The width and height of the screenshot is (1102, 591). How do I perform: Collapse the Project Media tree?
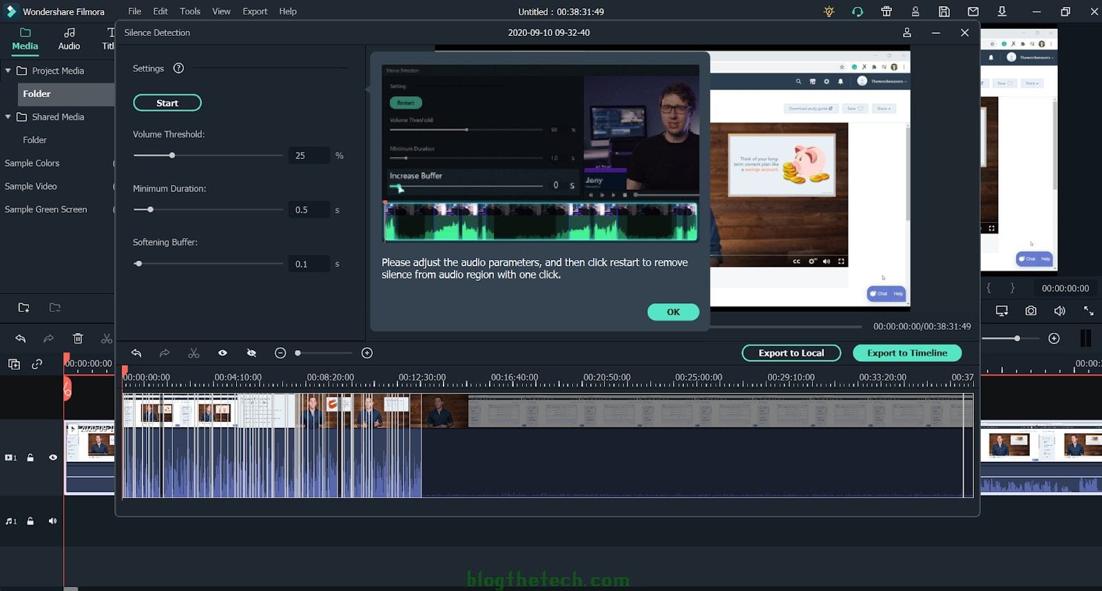(x=8, y=71)
